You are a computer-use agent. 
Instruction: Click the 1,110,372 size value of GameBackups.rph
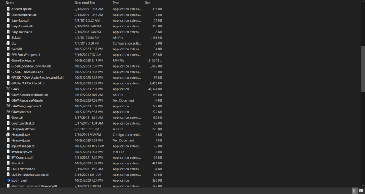point(154,60)
